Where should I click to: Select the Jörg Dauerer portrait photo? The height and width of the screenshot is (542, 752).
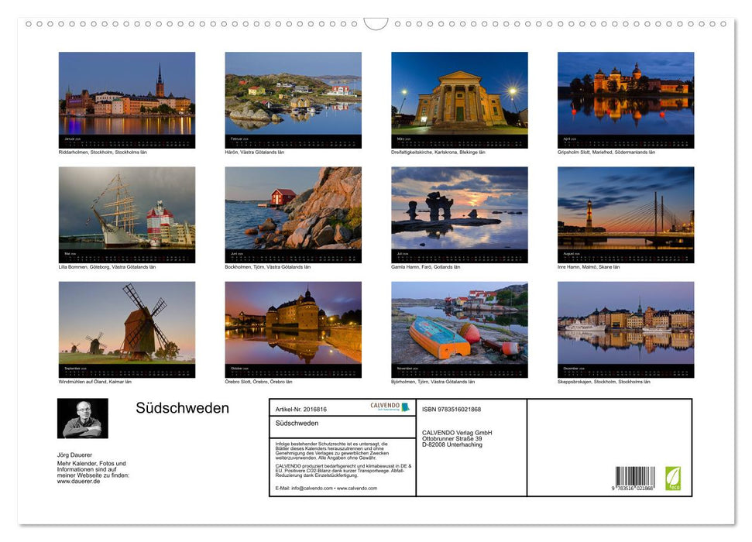[83, 419]
